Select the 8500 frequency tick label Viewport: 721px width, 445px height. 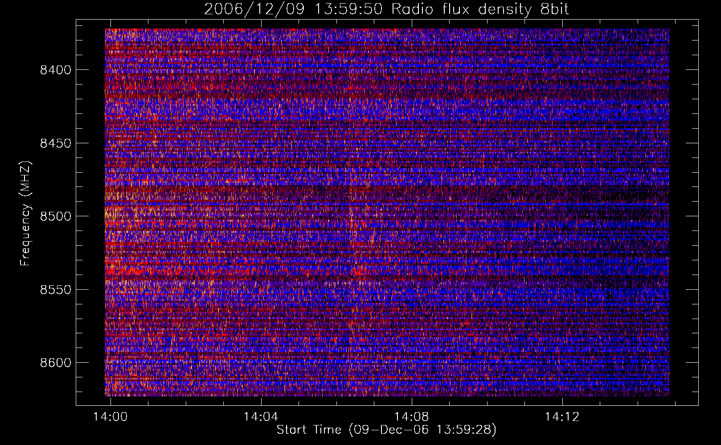click(56, 216)
